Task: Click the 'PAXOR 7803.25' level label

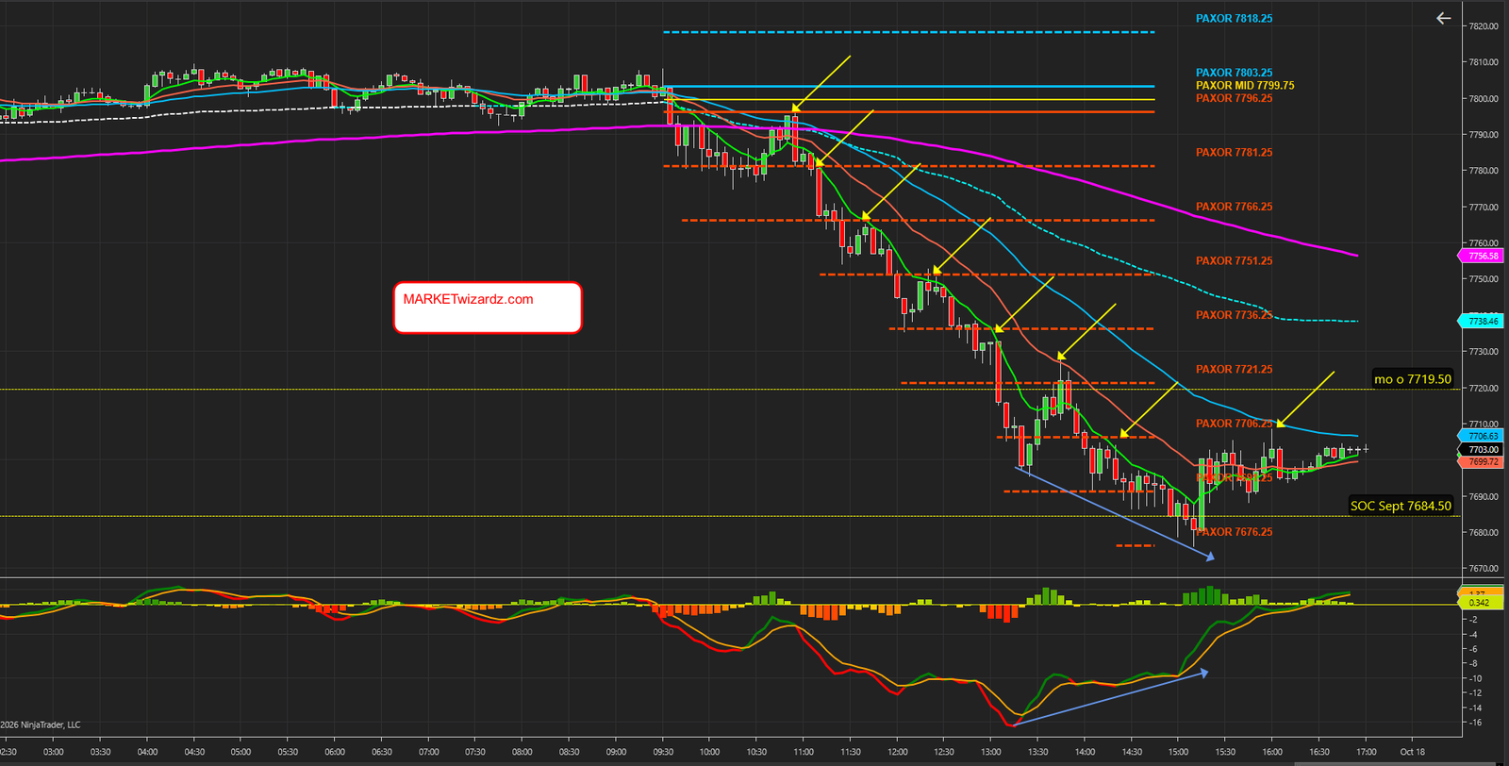Action: 1234,73
